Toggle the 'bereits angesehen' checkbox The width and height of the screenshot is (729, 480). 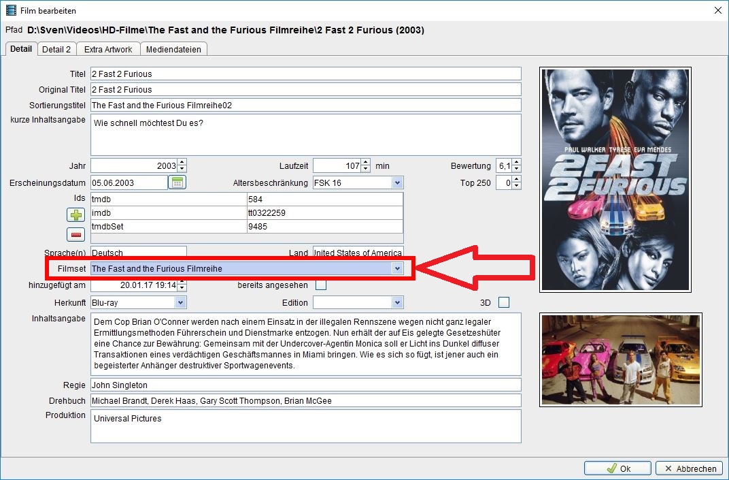(321, 285)
